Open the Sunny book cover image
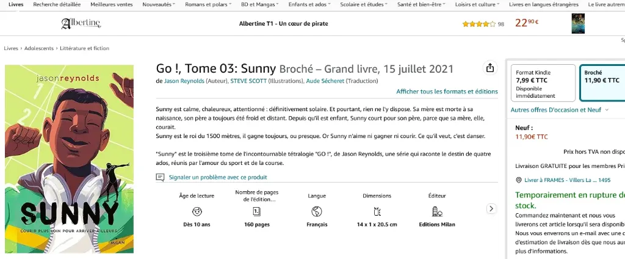This screenshot has height=259, width=625. (x=70, y=159)
